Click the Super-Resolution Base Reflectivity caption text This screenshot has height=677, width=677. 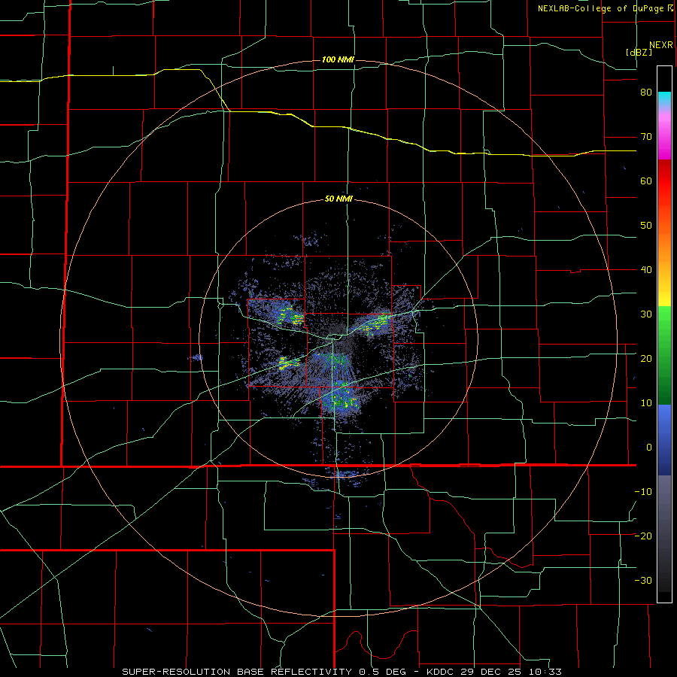(x=342, y=672)
